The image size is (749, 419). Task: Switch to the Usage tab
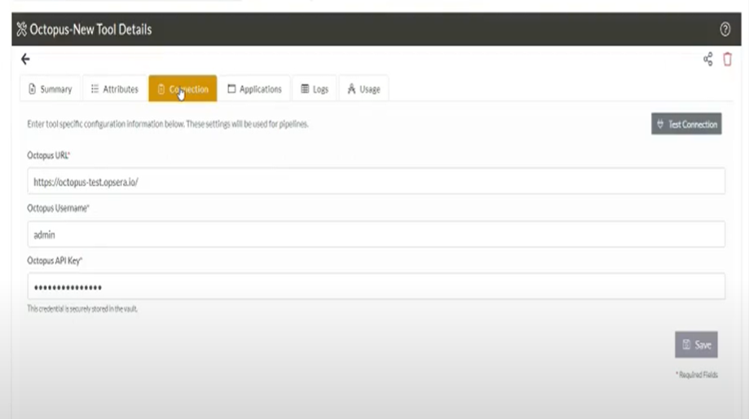click(363, 89)
